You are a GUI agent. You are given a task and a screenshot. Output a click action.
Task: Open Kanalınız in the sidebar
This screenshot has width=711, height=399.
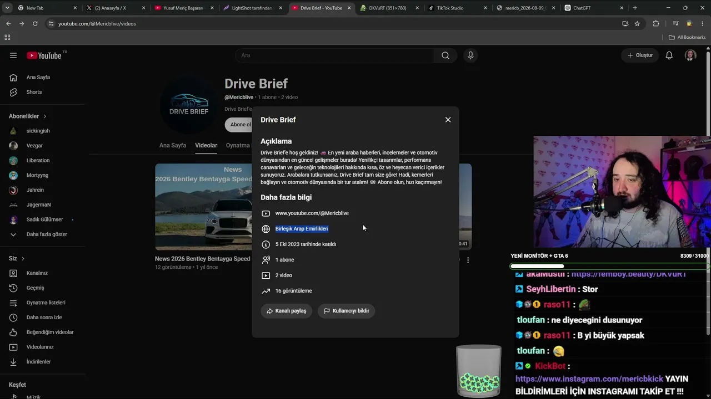[37, 273]
